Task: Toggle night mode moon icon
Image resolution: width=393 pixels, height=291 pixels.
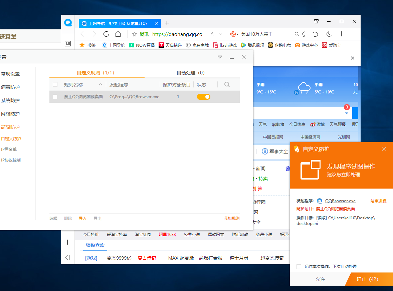Action: pyautogui.click(x=329, y=34)
